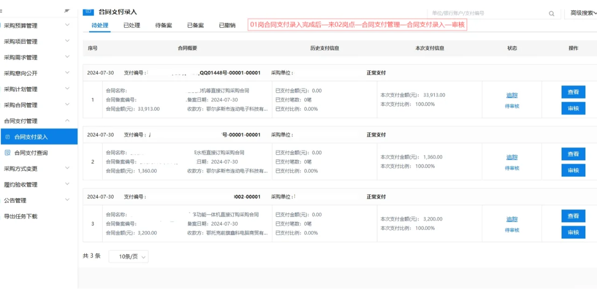Open the 10条/页 page size dropdown
Image resolution: width=597 pixels, height=298 pixels.
[x=128, y=257]
